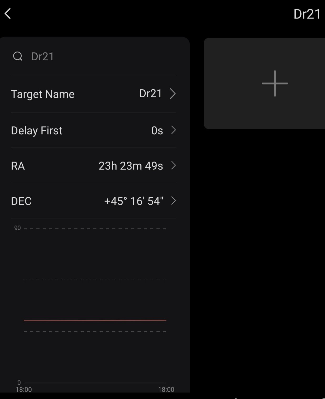Select the Target Name label

click(43, 94)
